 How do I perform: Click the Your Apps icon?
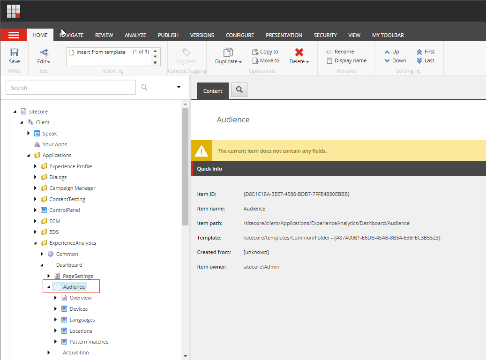click(37, 144)
